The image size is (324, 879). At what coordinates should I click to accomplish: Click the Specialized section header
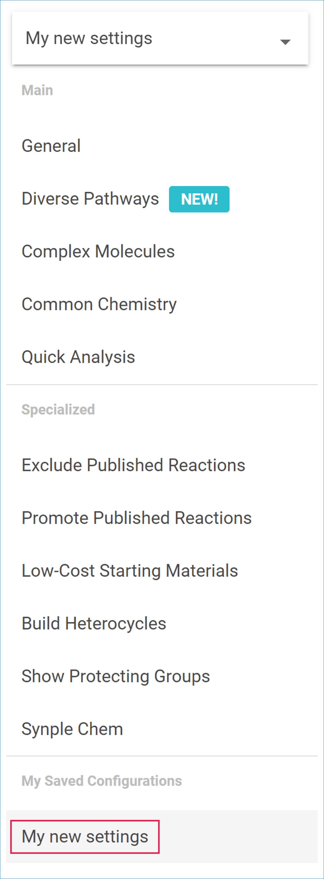(58, 409)
